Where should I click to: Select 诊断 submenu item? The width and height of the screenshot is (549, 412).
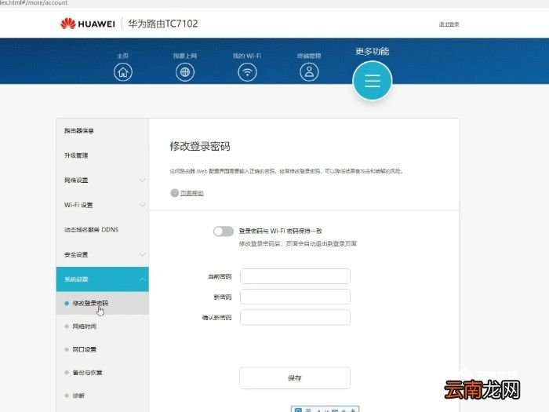tap(102, 396)
